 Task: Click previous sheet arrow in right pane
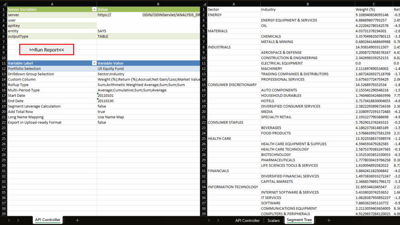(209, 220)
